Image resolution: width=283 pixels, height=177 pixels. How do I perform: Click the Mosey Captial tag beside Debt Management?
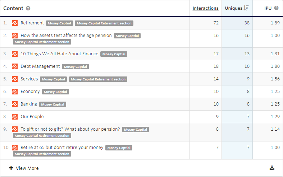(x=75, y=67)
